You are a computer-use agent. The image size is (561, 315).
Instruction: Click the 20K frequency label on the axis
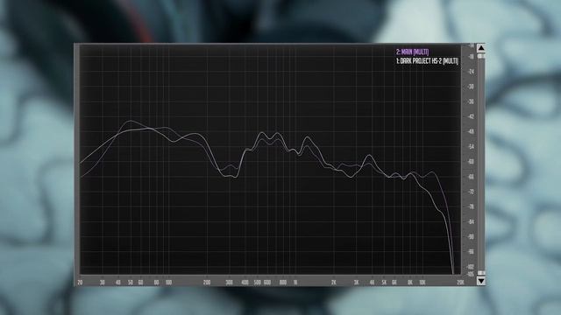click(460, 283)
